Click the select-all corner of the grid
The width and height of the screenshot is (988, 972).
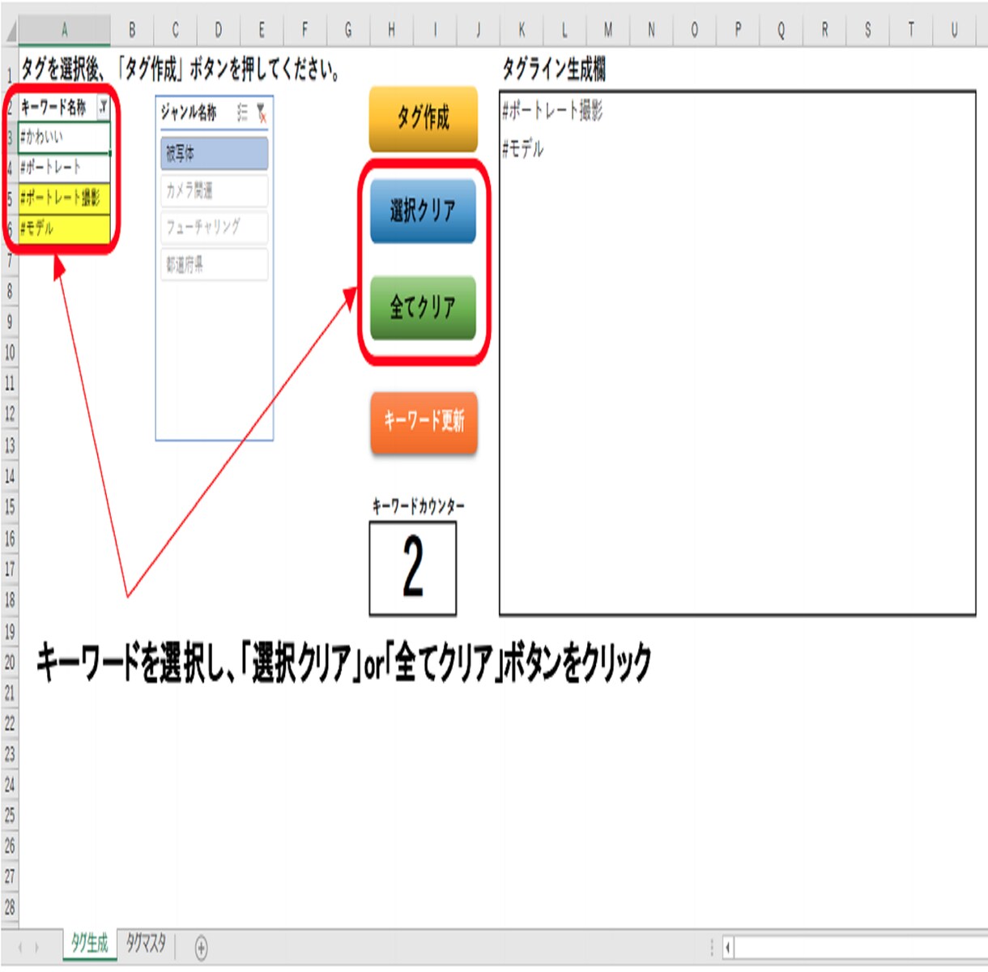(x=9, y=31)
